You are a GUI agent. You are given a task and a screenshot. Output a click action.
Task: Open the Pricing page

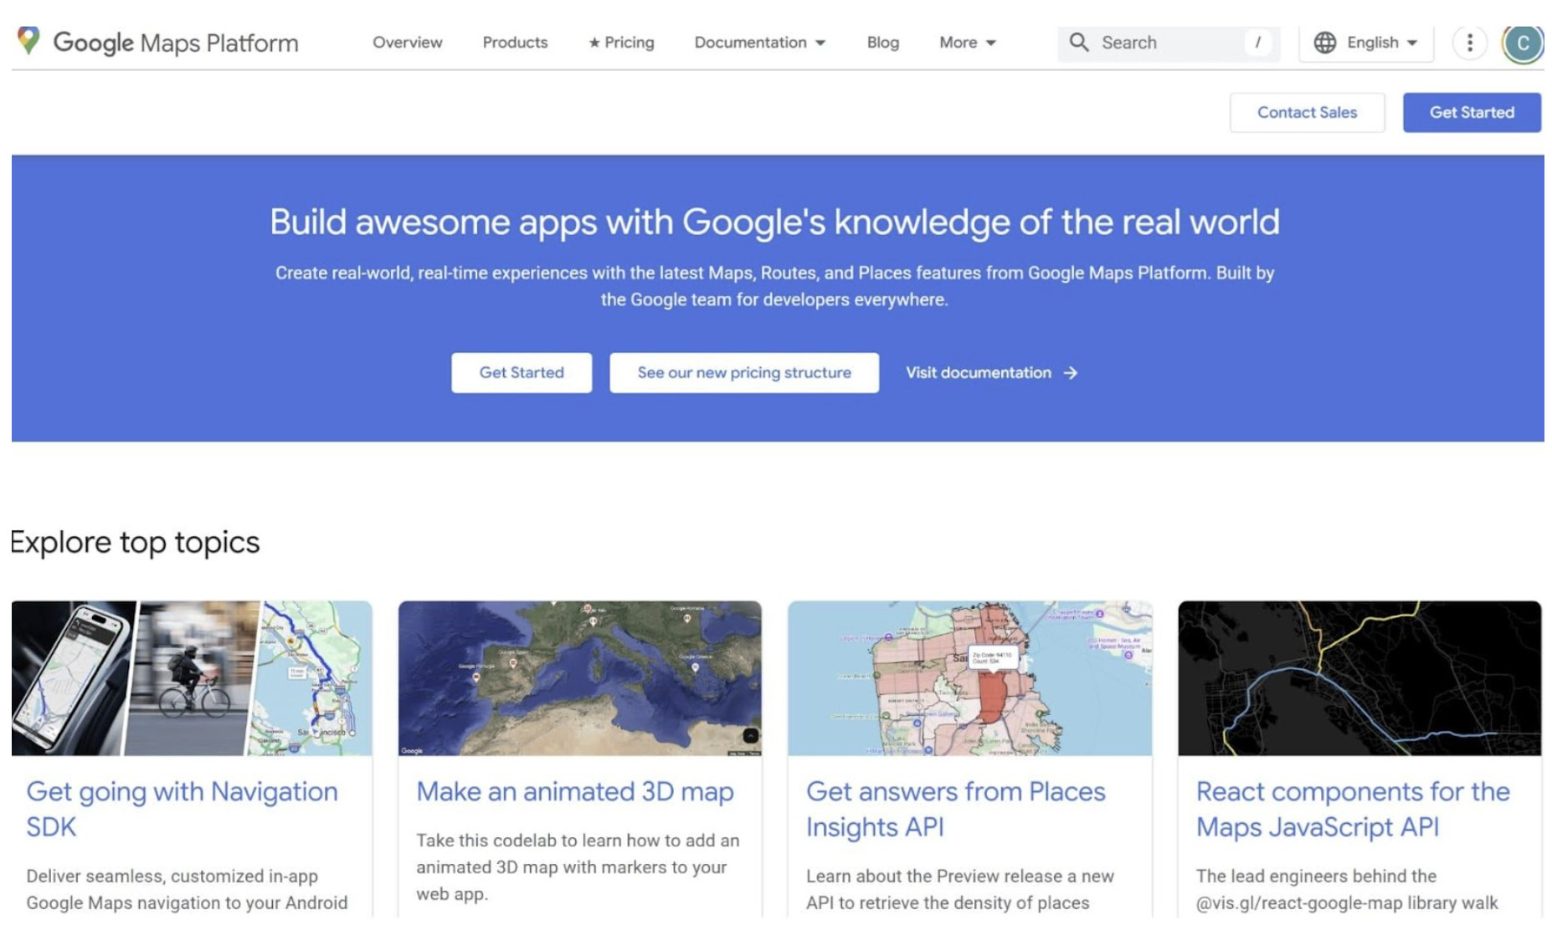[621, 43]
